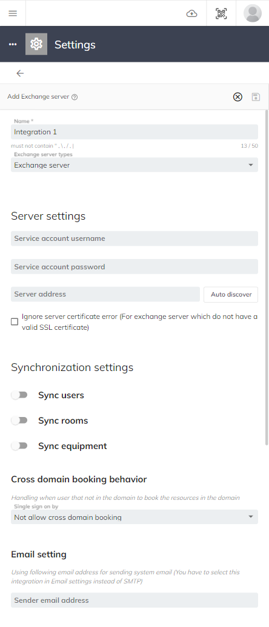The height and width of the screenshot is (627, 269).
Task: Open the QR code scanner icon
Action: 221,13
